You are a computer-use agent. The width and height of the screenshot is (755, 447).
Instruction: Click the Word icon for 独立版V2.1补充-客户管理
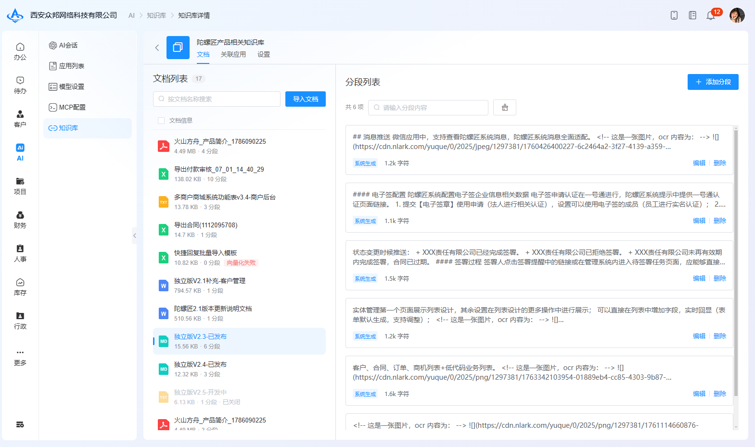click(164, 286)
